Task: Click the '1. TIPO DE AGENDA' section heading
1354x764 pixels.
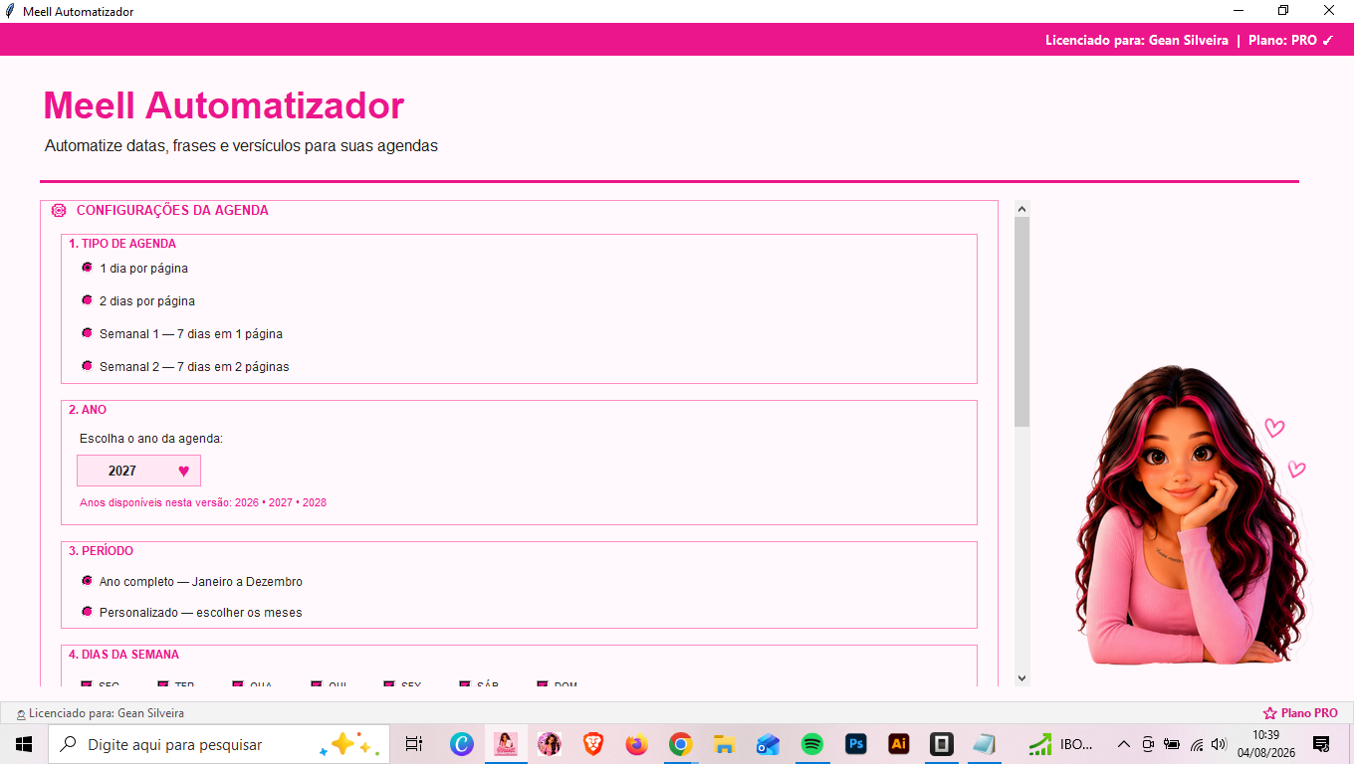Action: click(x=122, y=244)
